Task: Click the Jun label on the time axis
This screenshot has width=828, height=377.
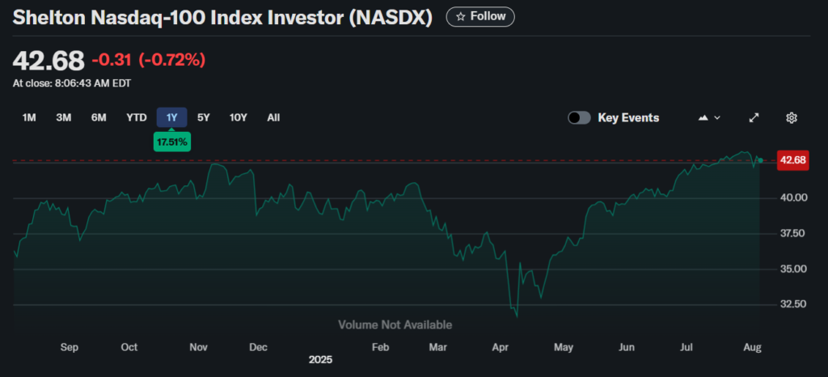Action: coord(627,347)
